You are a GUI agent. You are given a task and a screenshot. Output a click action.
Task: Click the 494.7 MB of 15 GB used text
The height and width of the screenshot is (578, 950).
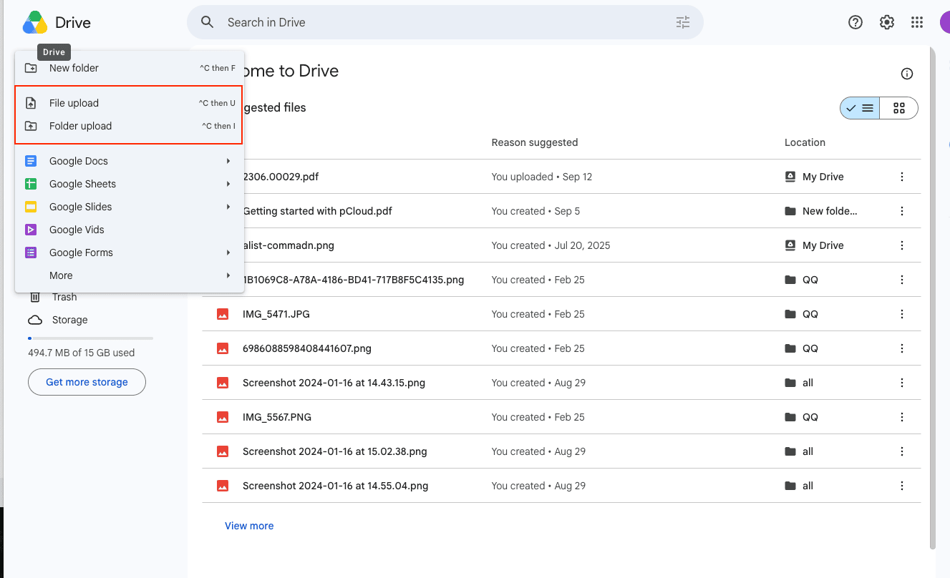[x=82, y=353]
